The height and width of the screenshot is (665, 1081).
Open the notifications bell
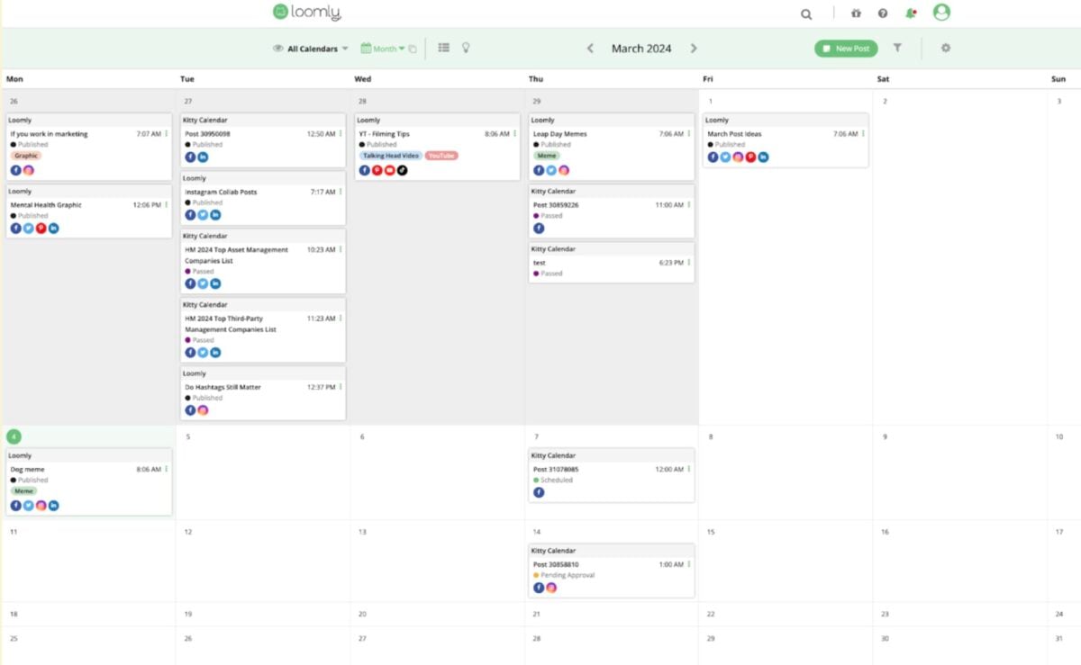coord(911,13)
